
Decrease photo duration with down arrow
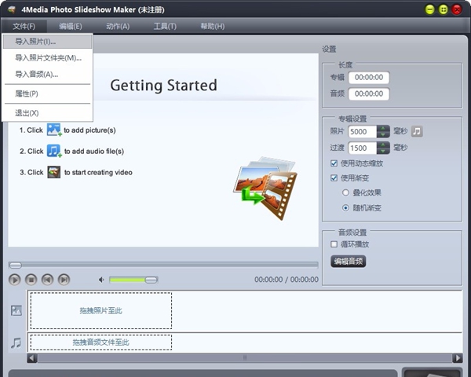click(383, 134)
